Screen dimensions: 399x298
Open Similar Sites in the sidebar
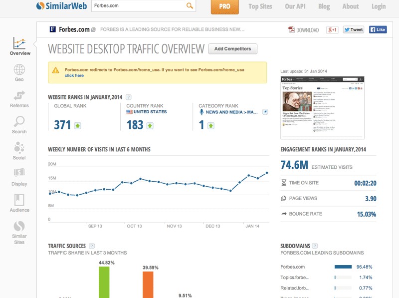point(19,227)
